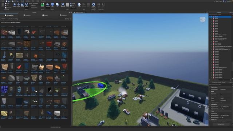Toggle the Anchor button
The height and width of the screenshot is (131, 233).
[73, 8]
